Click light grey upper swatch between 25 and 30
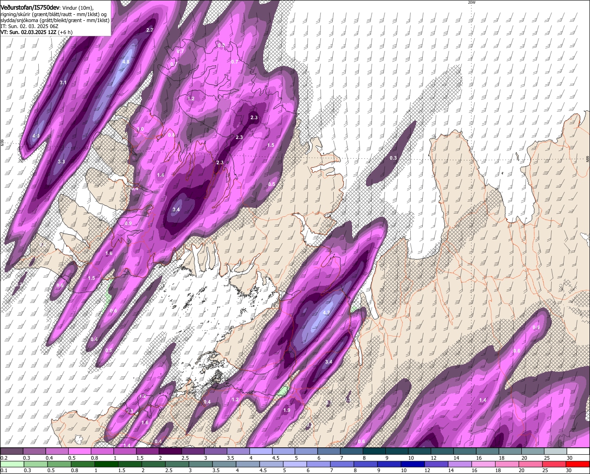The height and width of the screenshot is (474, 590). 555,451
